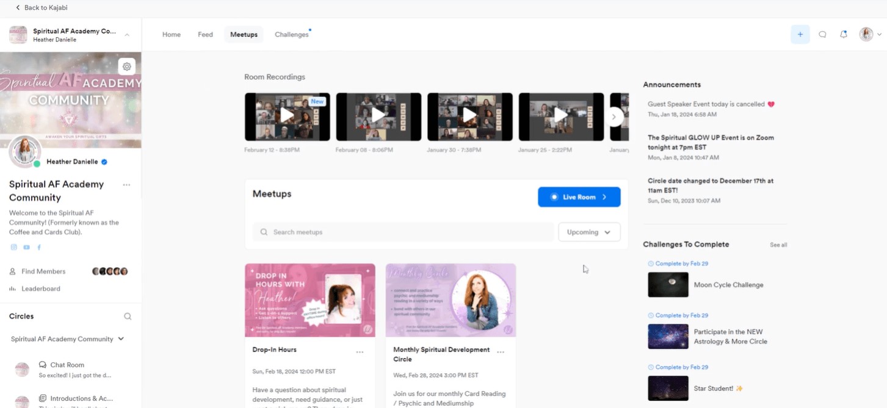Expand the community switcher chevron

(127, 35)
